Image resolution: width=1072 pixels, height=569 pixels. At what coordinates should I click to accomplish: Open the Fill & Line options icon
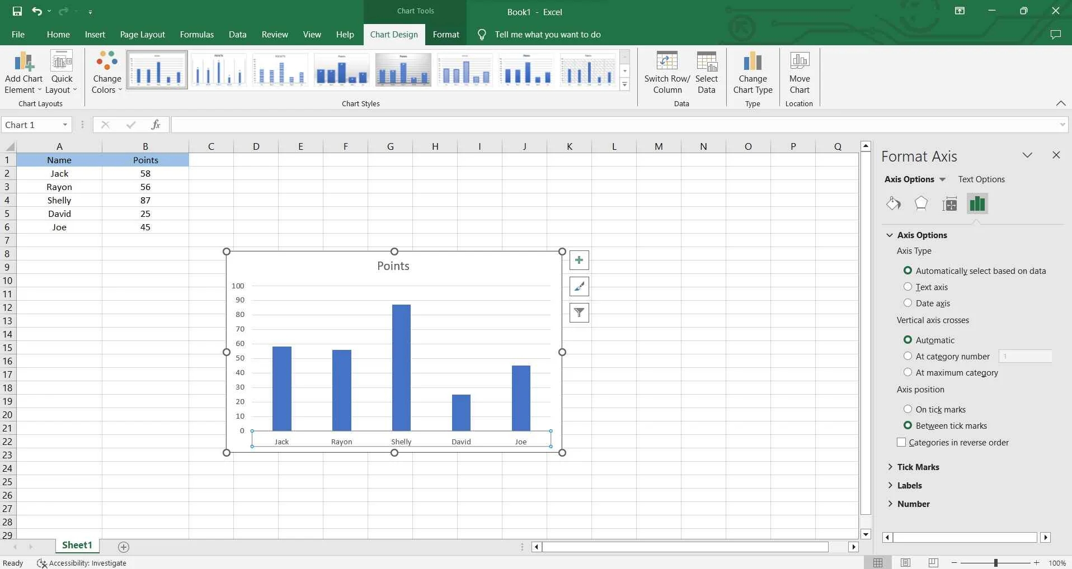894,203
